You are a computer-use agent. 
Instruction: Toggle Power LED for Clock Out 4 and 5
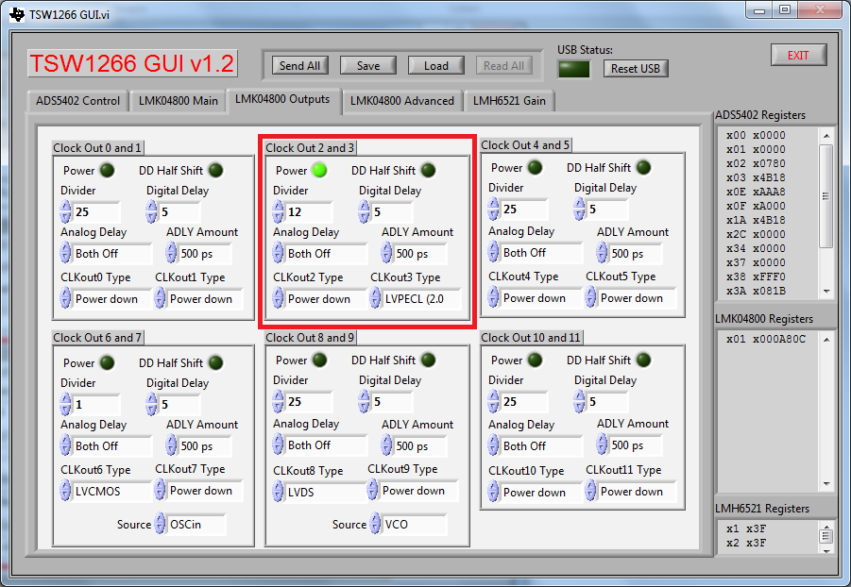535,168
